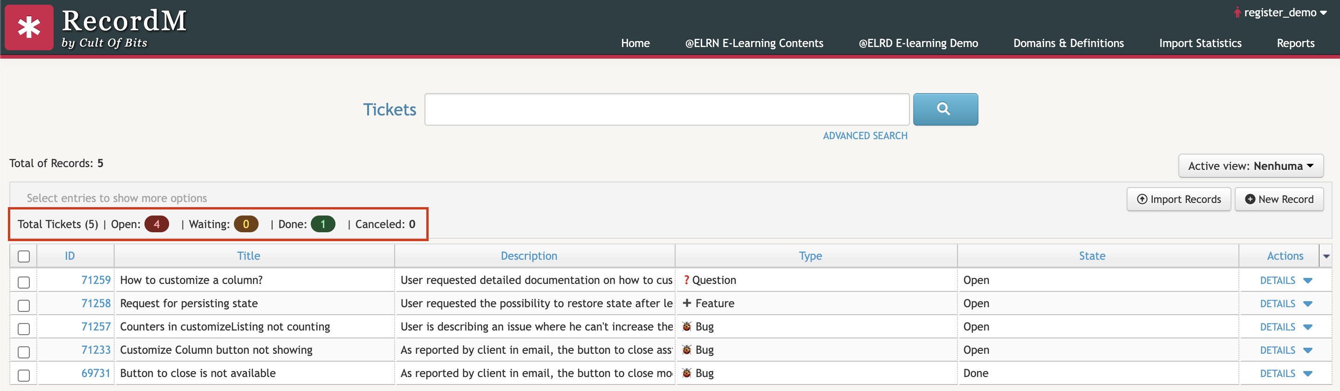Viewport: 1340px width, 391px height.
Task: Click the Done count badge showing 1
Action: point(323,224)
